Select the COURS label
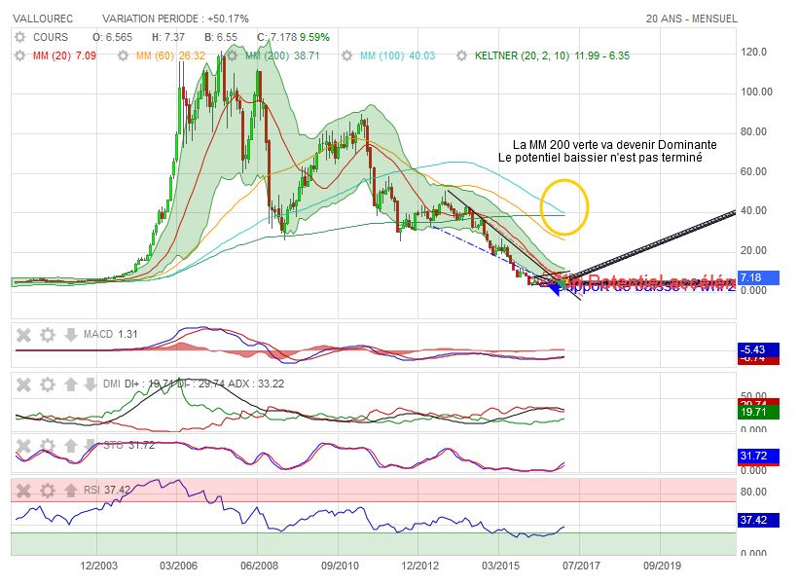Viewport: 799px width, 585px height. tap(51, 37)
